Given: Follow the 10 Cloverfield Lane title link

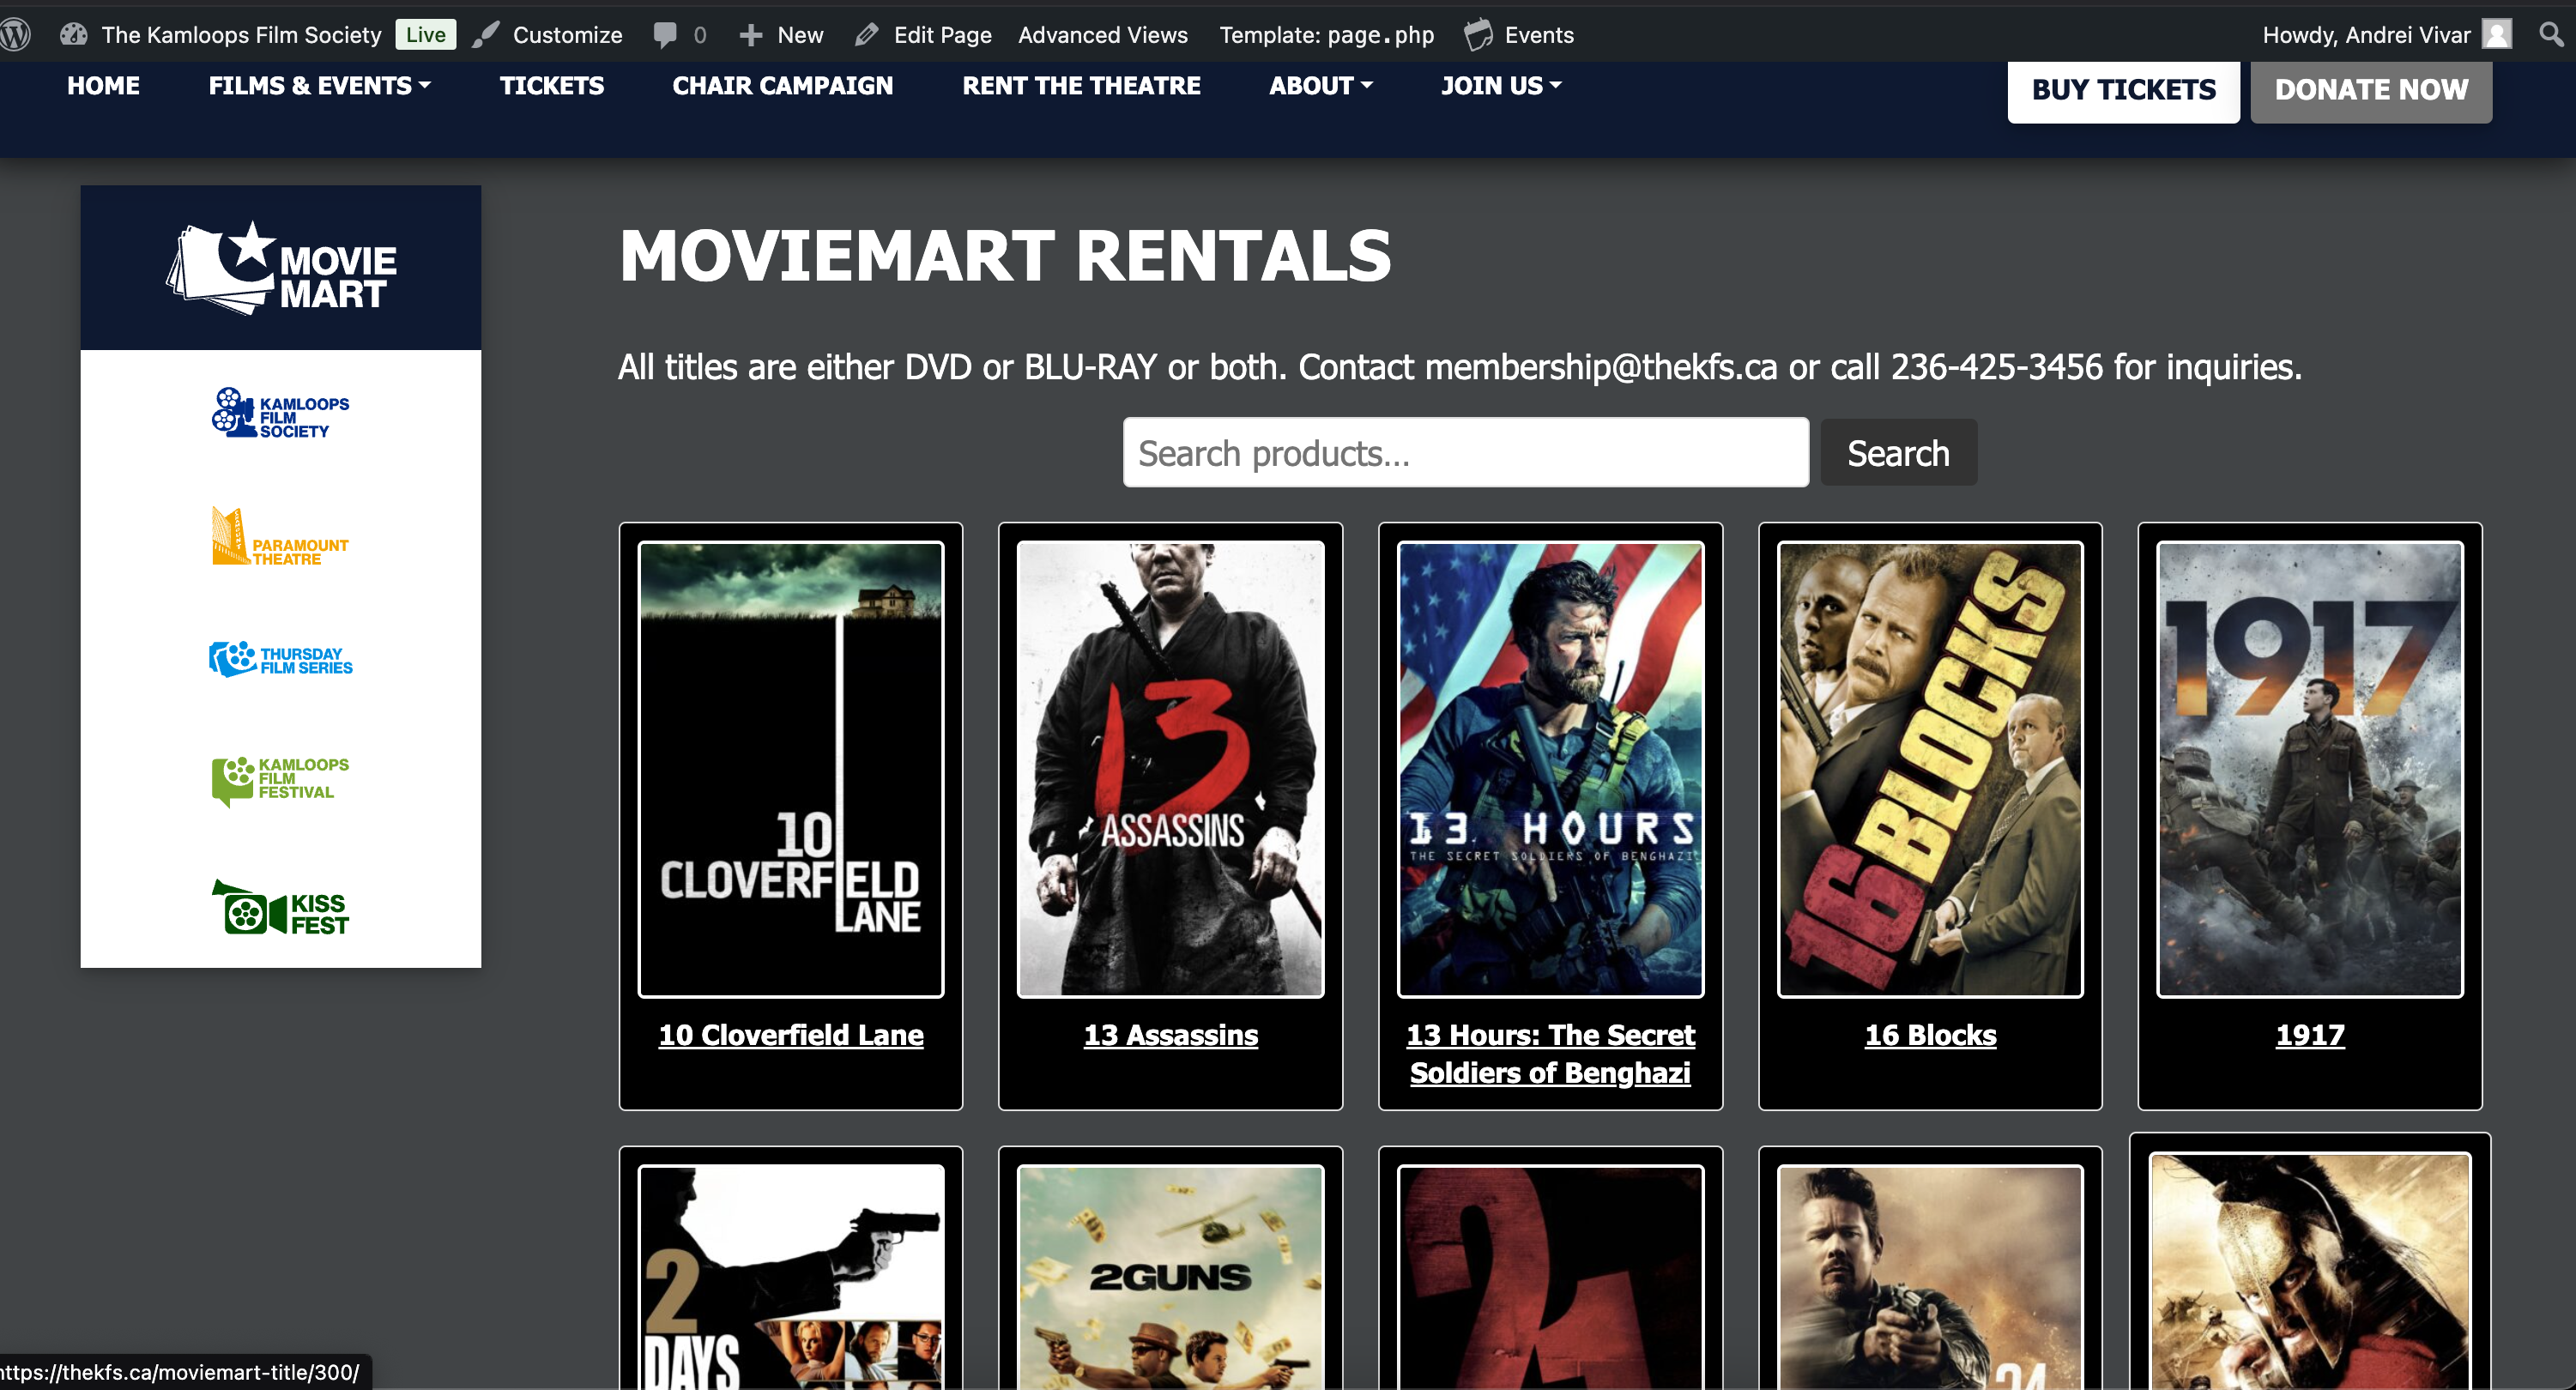Looking at the screenshot, I should pyautogui.click(x=791, y=1035).
